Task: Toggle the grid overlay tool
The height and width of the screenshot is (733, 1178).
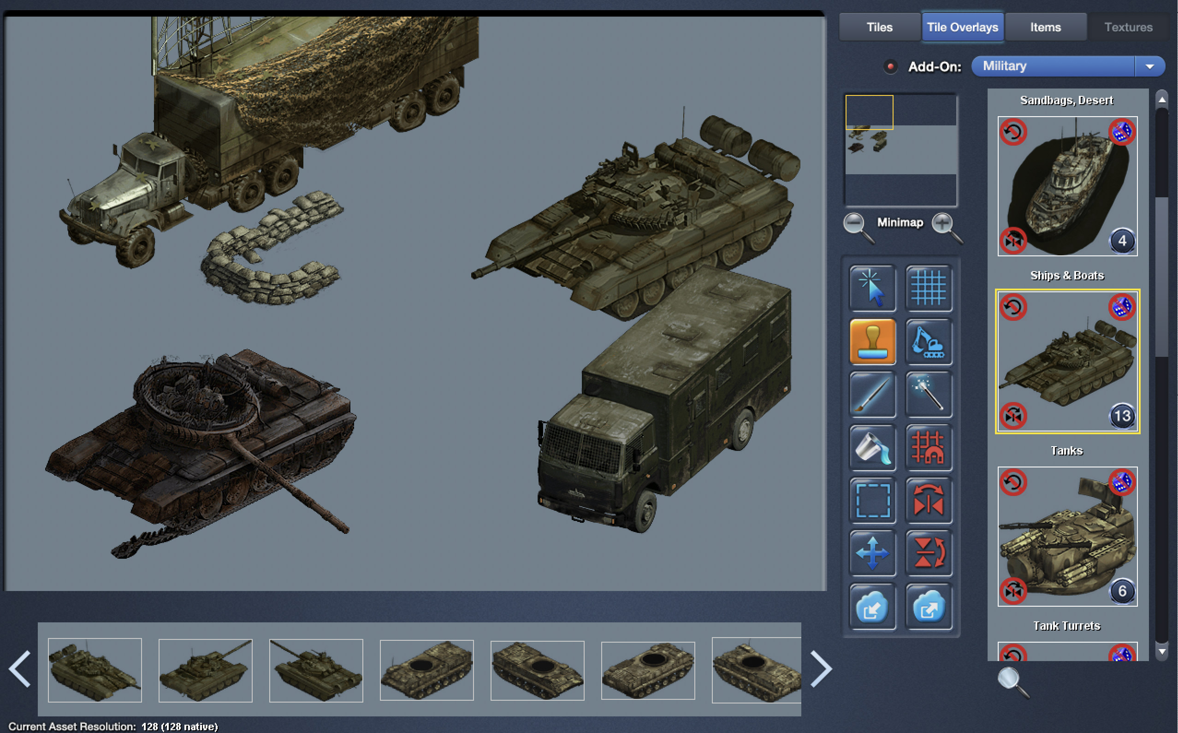Action: 929,289
